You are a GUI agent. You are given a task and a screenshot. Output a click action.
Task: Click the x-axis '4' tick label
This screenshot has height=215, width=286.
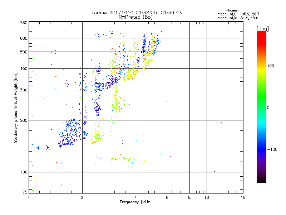tap(136, 197)
